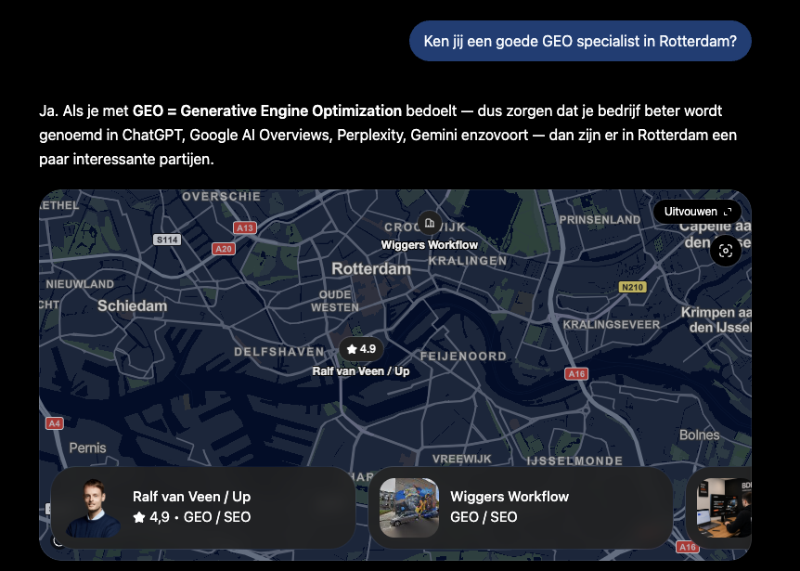Expand the map with Uitvouwen button
The width and height of the screenshot is (800, 571).
pyautogui.click(x=698, y=212)
